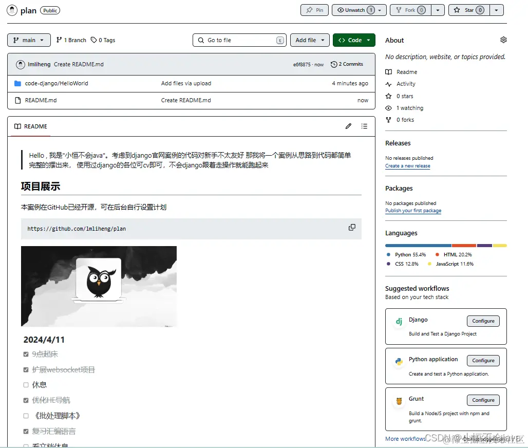Click the file icon beside README.md
The image size is (528, 448).
coord(18,100)
